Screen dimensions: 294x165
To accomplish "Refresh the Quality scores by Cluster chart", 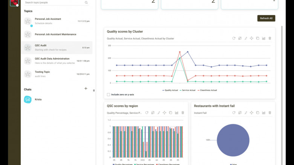I will tap(234, 38).
